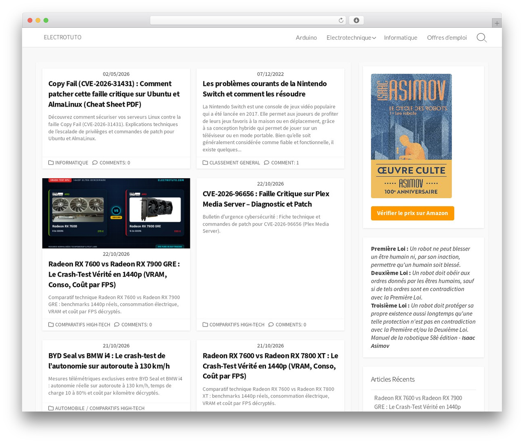
Task: Click folder icon under Plex Media Server post
Action: click(206, 324)
